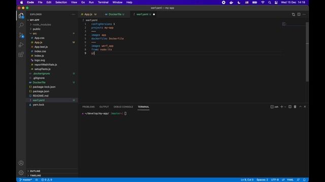Image resolution: width=325 pixels, height=182 pixels.
Task: Expand the node_modules folder
Action: (x=42, y=25)
